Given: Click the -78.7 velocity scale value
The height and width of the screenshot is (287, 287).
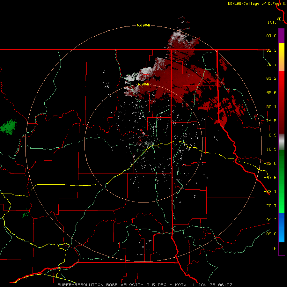Looking at the screenshot, I should pyautogui.click(x=270, y=206).
